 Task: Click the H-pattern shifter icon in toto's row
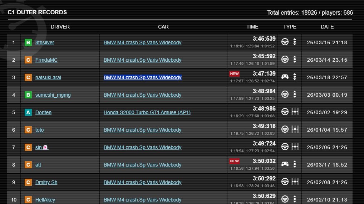(x=295, y=129)
